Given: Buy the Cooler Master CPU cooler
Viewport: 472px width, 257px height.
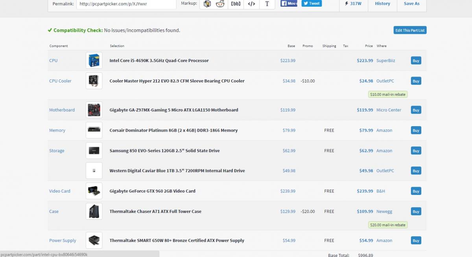Looking at the screenshot, I should click(x=416, y=81).
